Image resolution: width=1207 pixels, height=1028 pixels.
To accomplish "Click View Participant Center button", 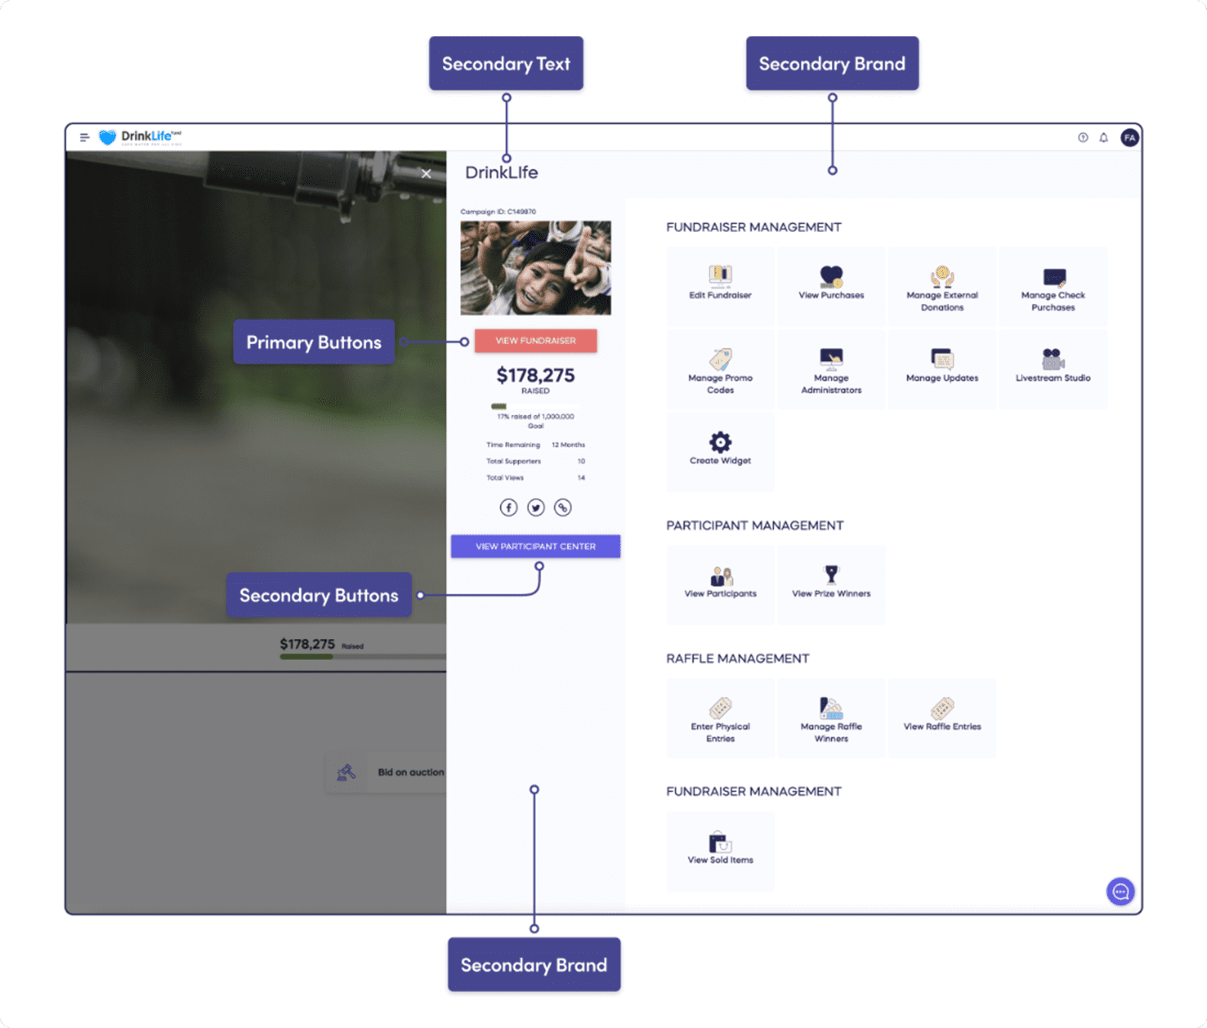I will [x=535, y=546].
